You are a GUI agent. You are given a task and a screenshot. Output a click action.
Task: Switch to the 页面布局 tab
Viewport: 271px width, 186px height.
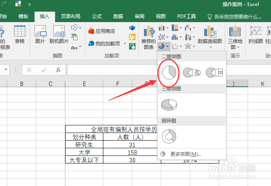point(70,16)
